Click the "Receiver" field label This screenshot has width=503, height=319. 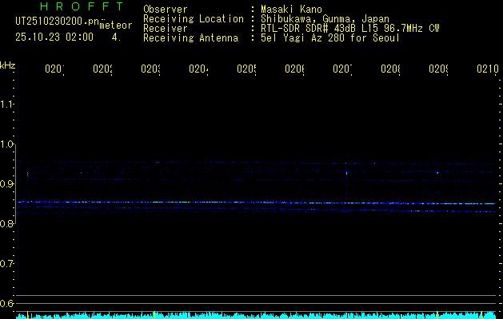point(166,29)
